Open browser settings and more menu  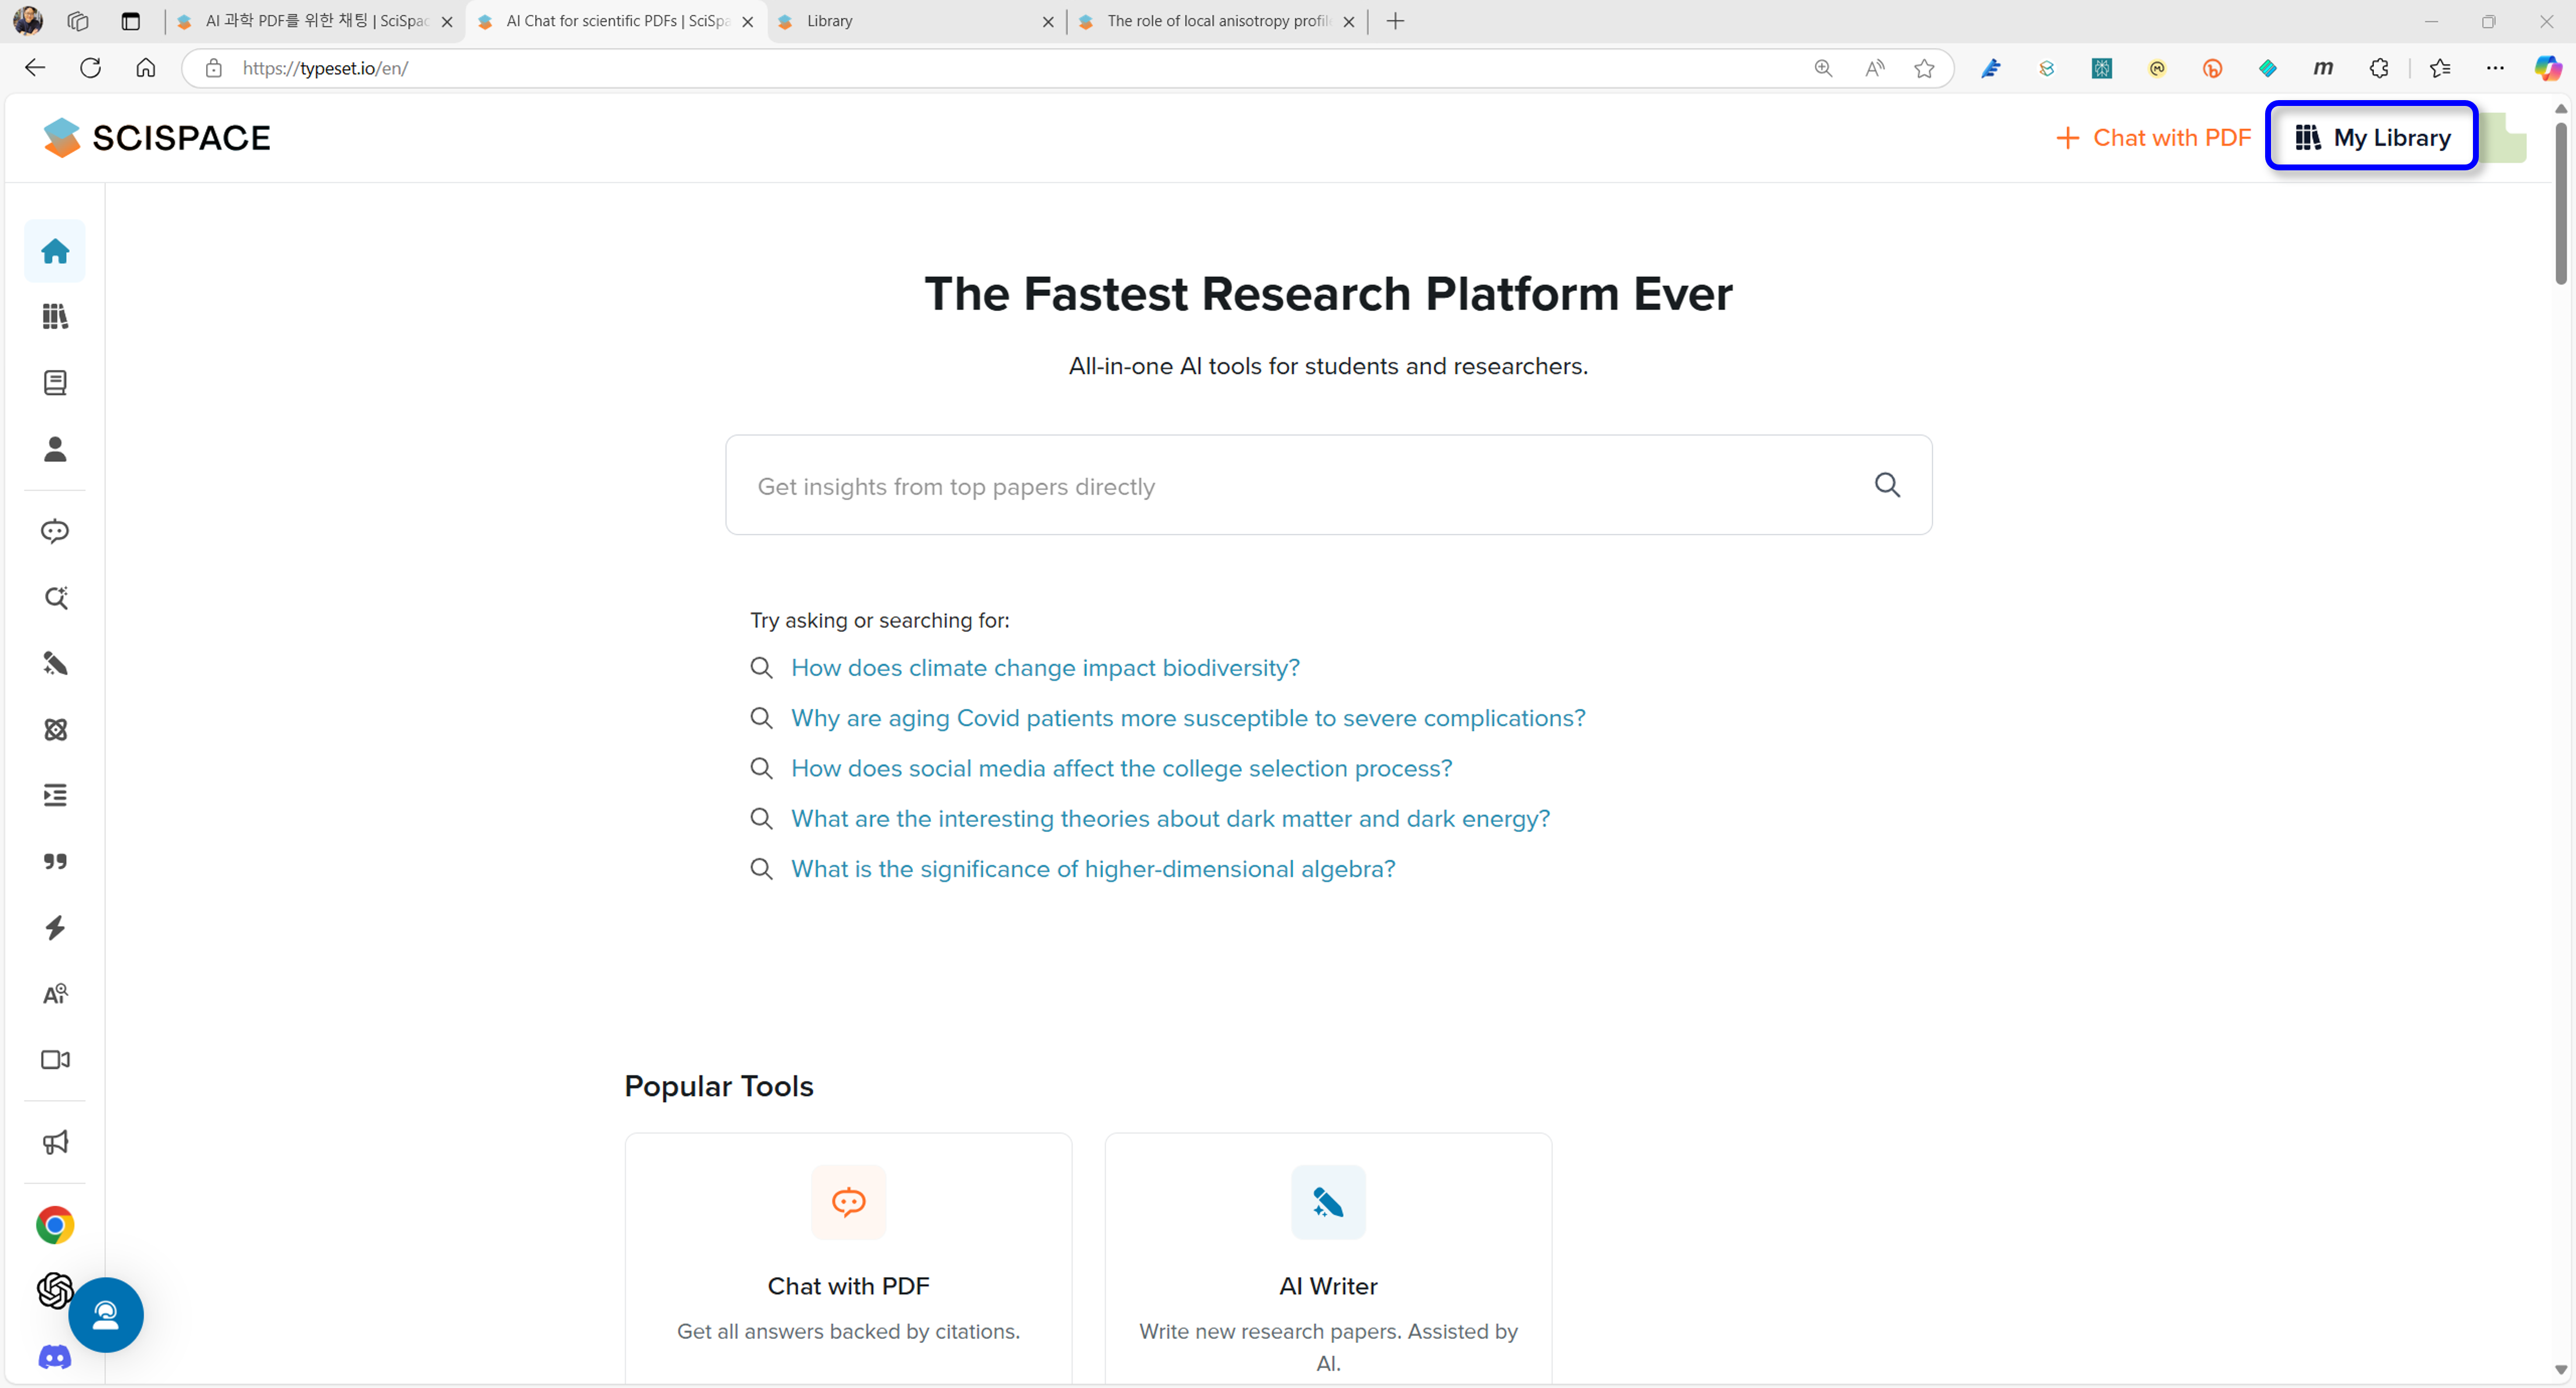[x=2495, y=68]
